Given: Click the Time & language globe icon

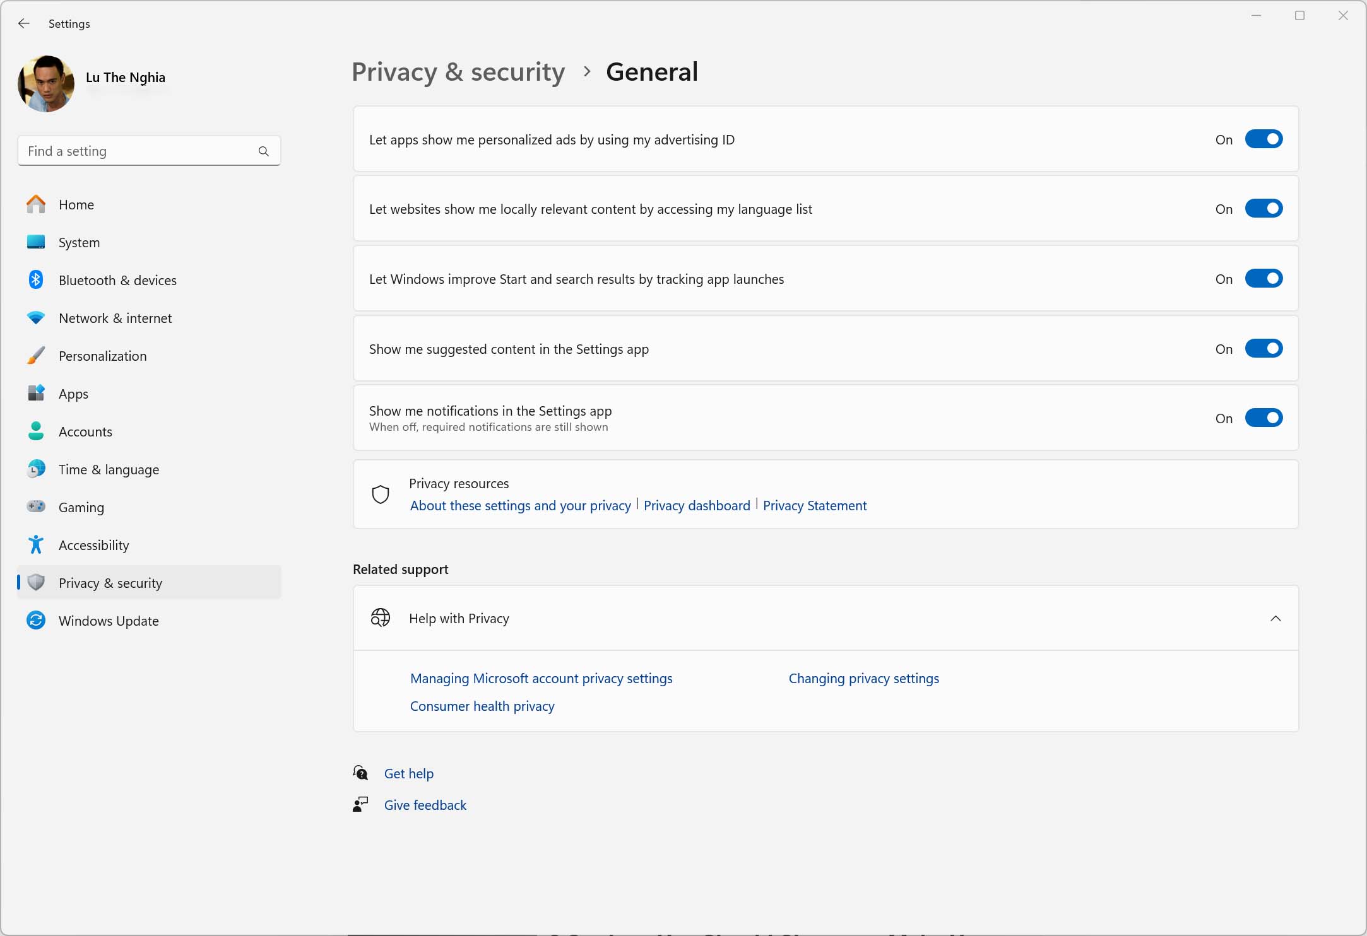Looking at the screenshot, I should pyautogui.click(x=36, y=469).
